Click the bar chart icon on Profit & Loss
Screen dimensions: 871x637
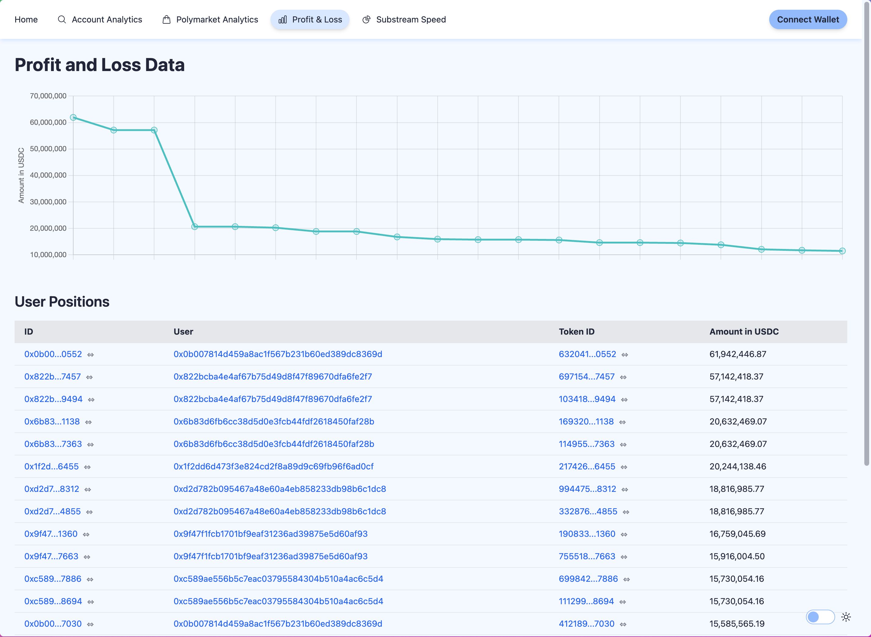[x=283, y=19]
